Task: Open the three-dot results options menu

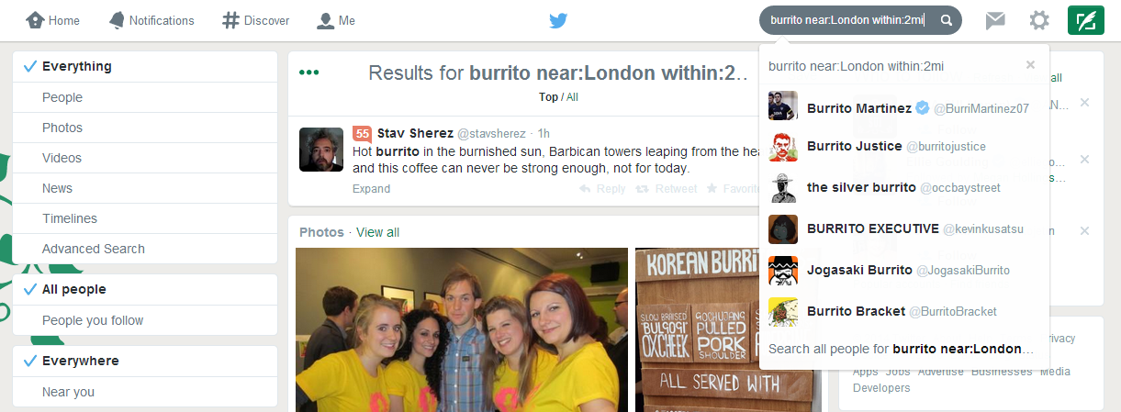Action: point(309,72)
